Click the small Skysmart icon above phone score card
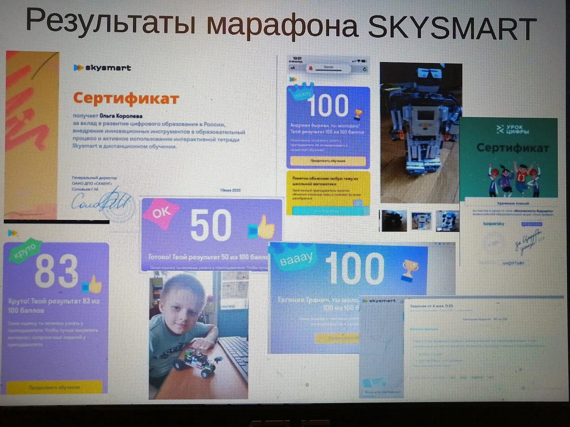This screenshot has width=570, height=427. [293, 79]
